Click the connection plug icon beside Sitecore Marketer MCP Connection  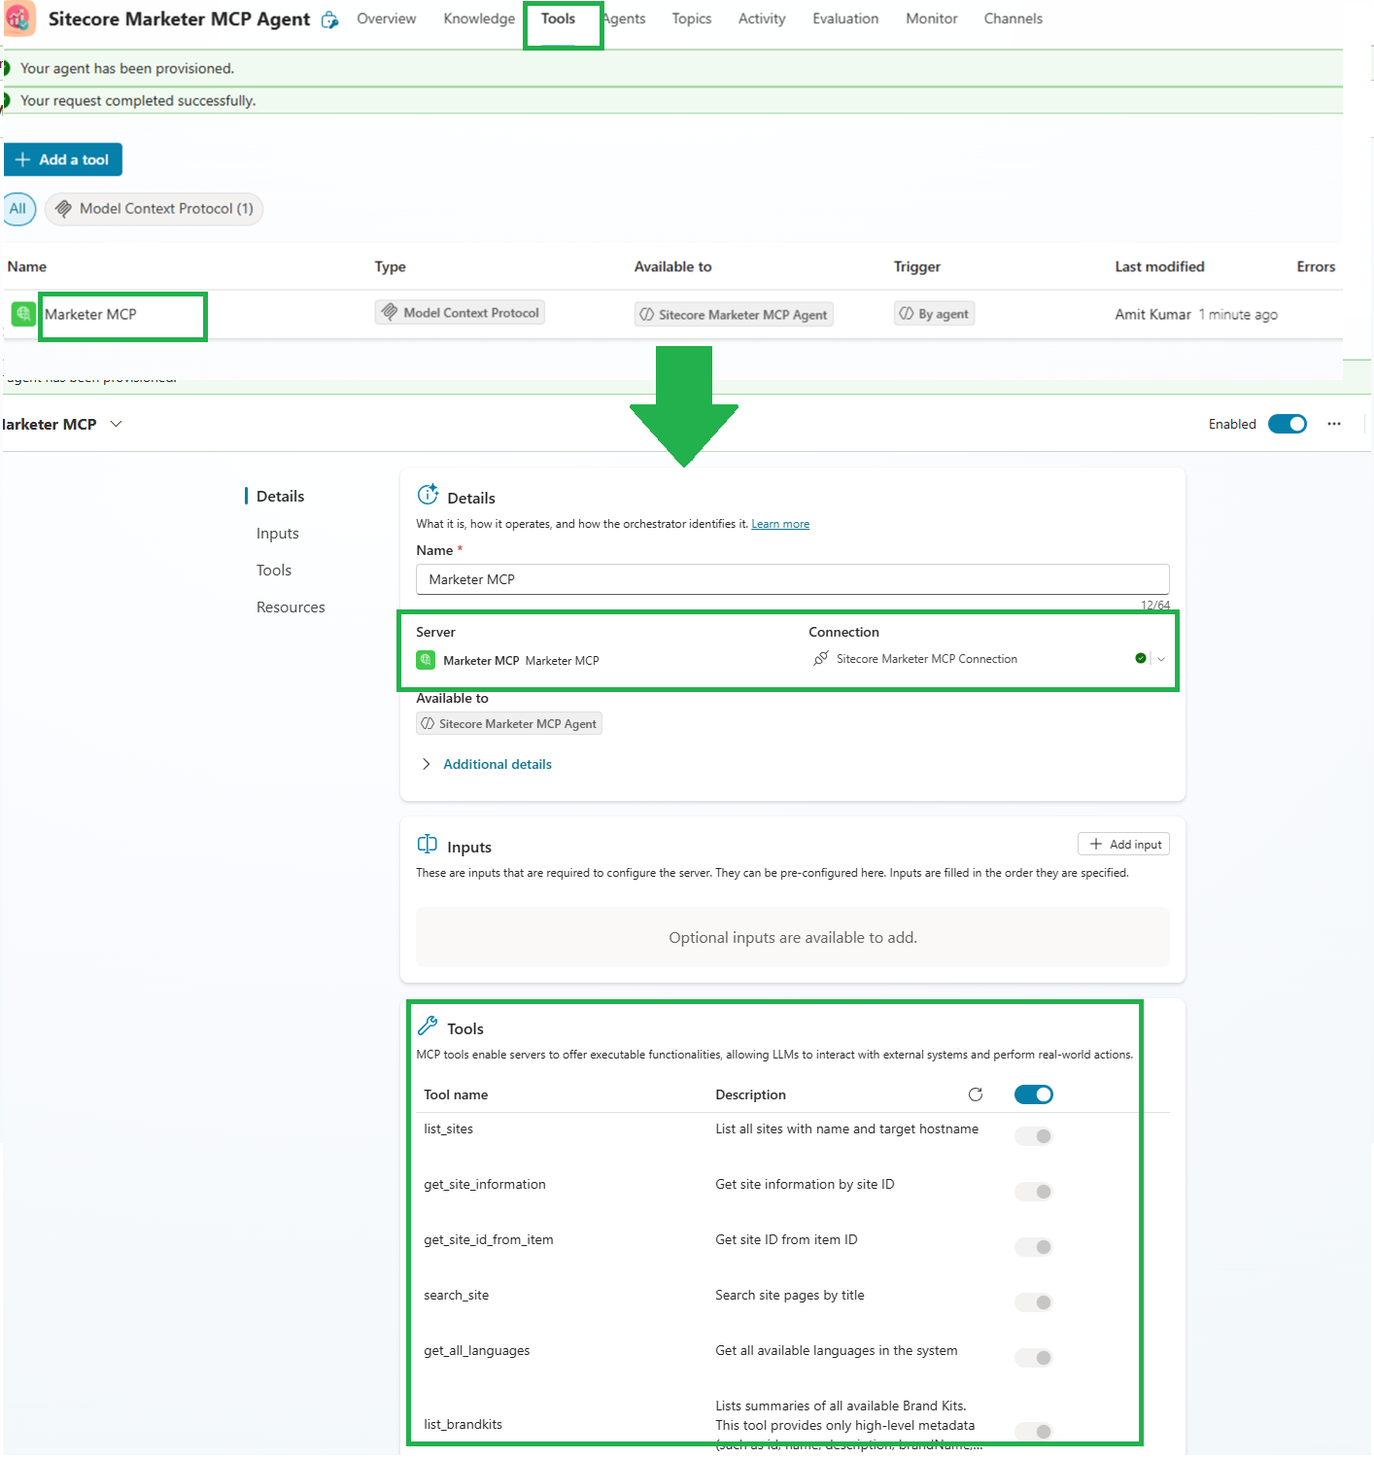point(821,658)
